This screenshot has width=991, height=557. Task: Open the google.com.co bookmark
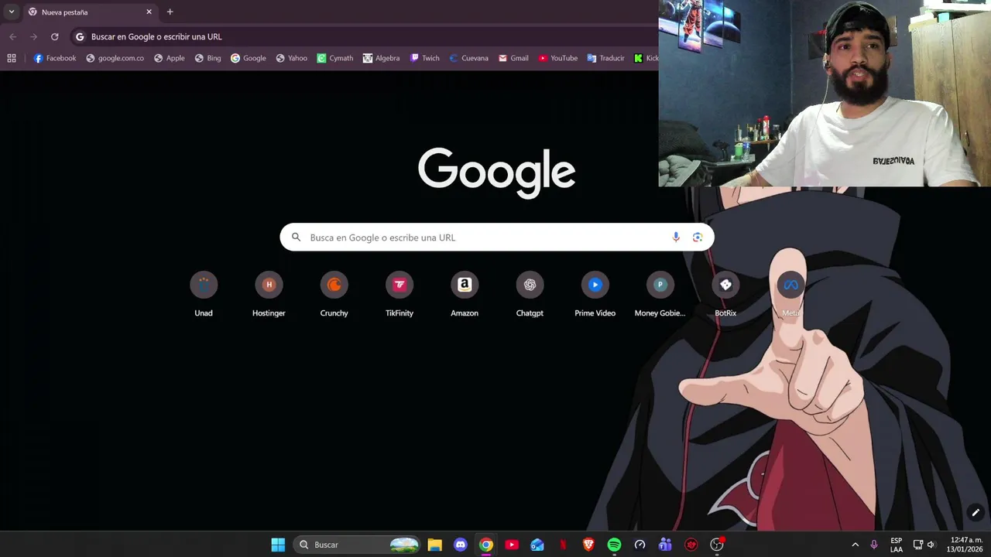[115, 58]
